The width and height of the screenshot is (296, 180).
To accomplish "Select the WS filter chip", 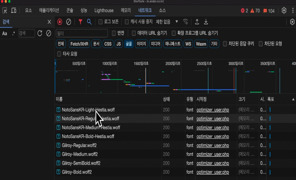I will (x=188, y=44).
